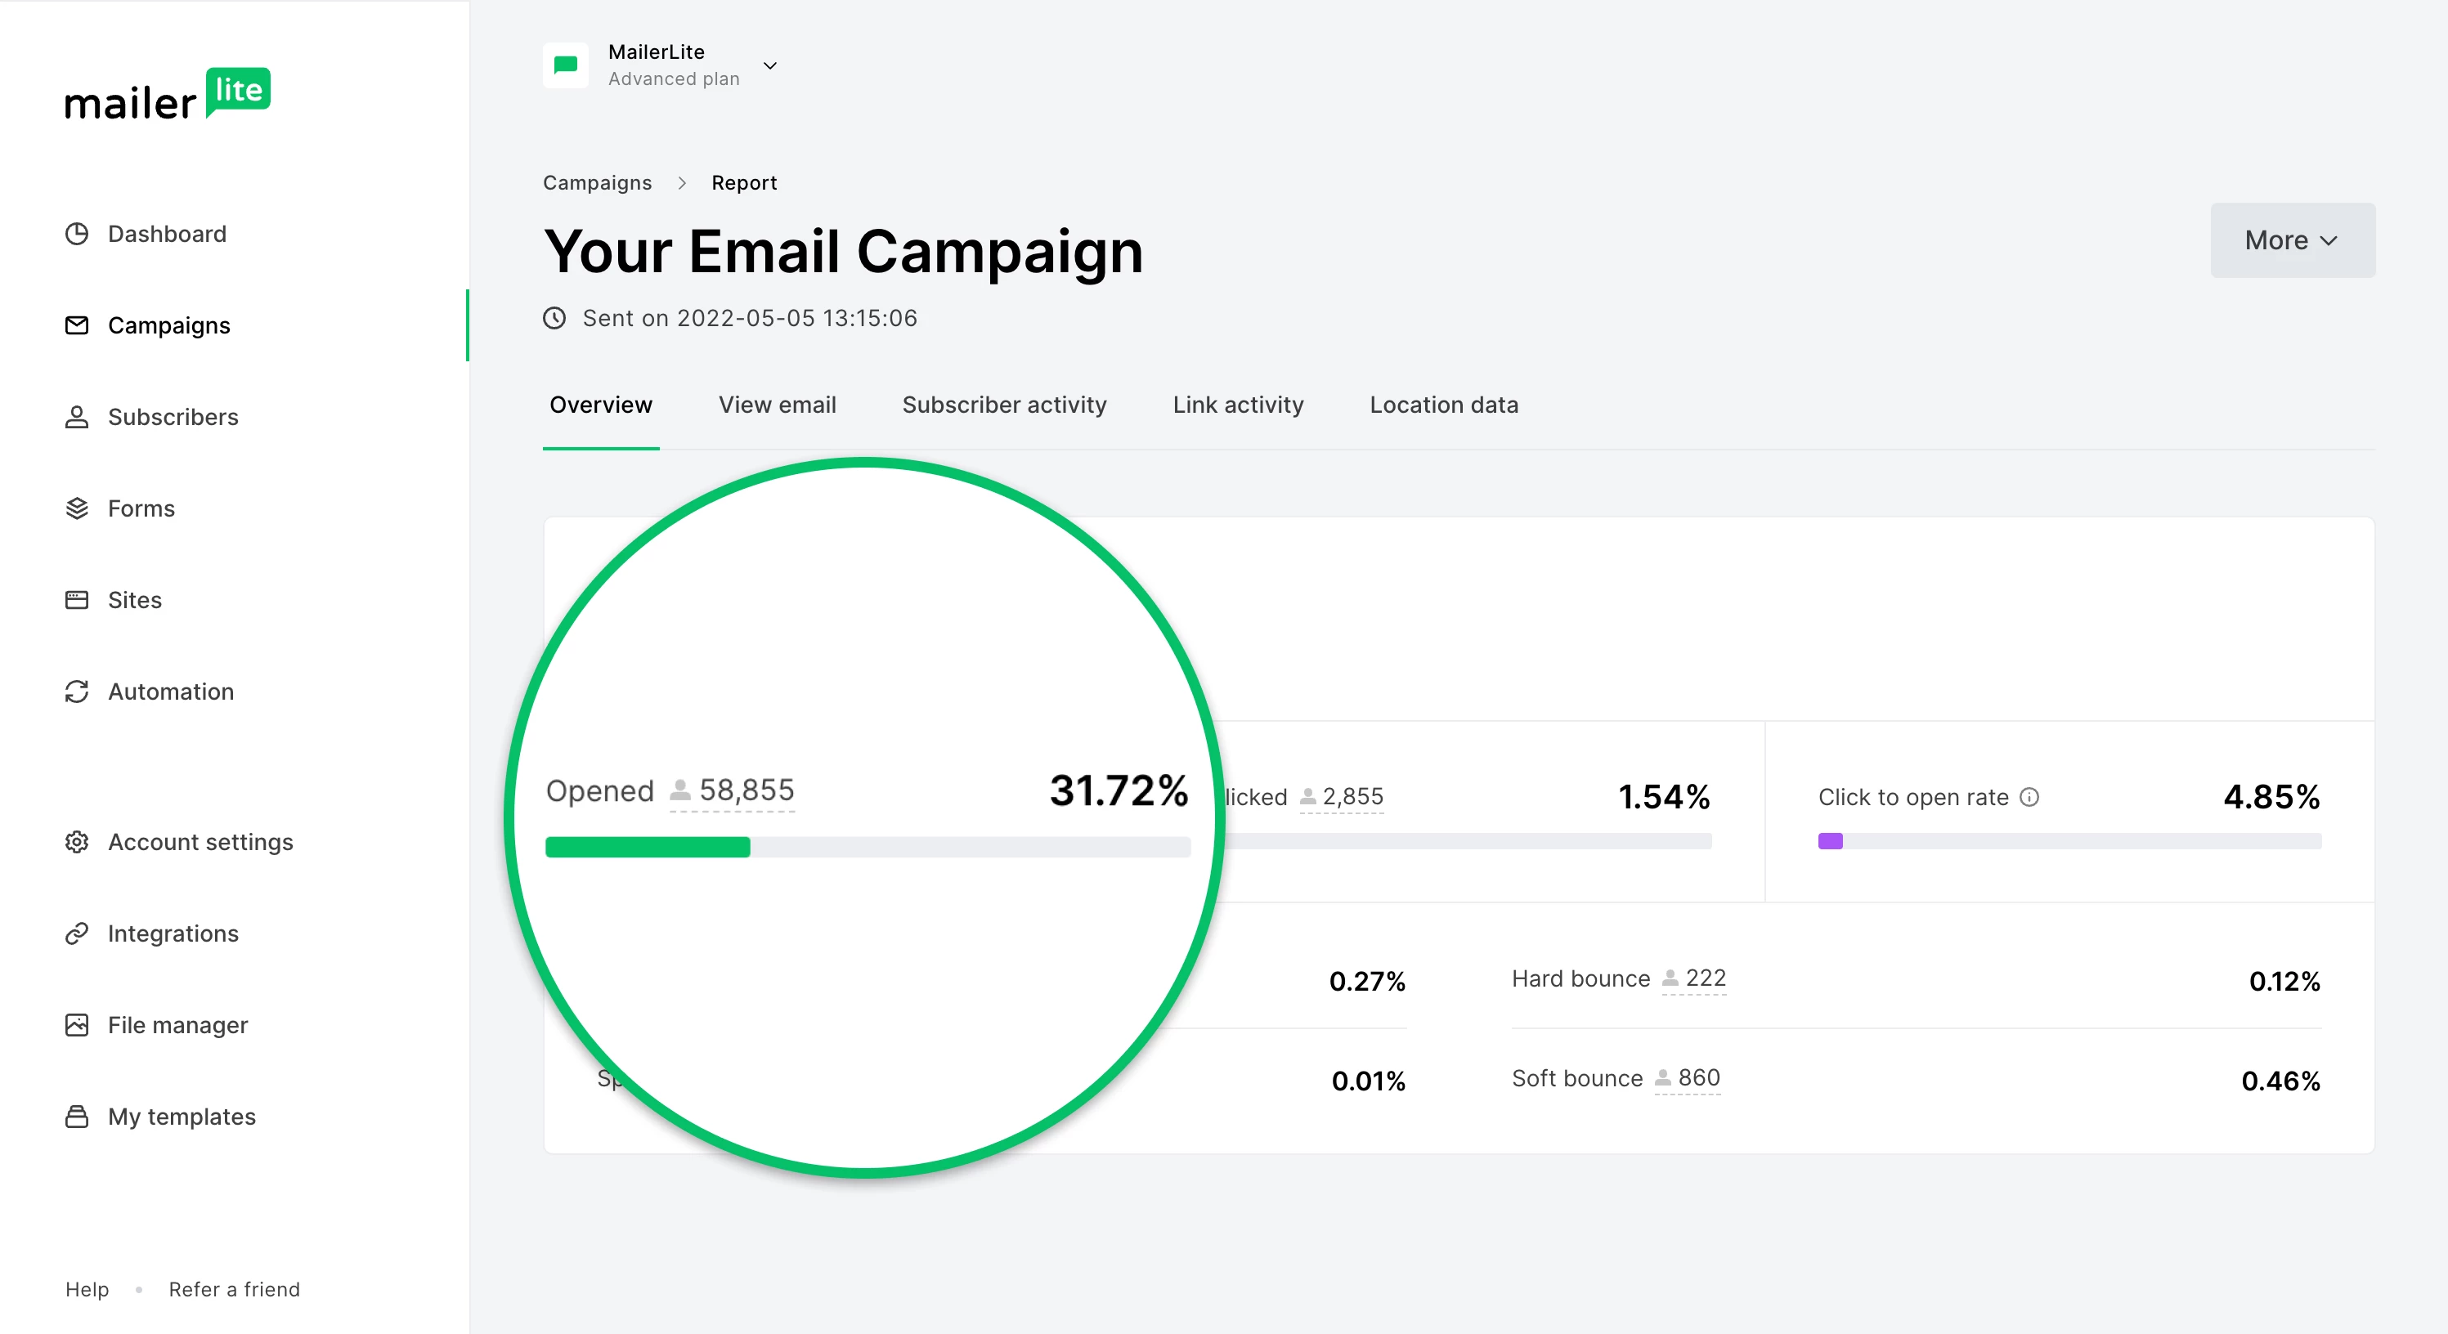
Task: Go back via the Campaigns breadcrumb link
Action: click(x=597, y=182)
